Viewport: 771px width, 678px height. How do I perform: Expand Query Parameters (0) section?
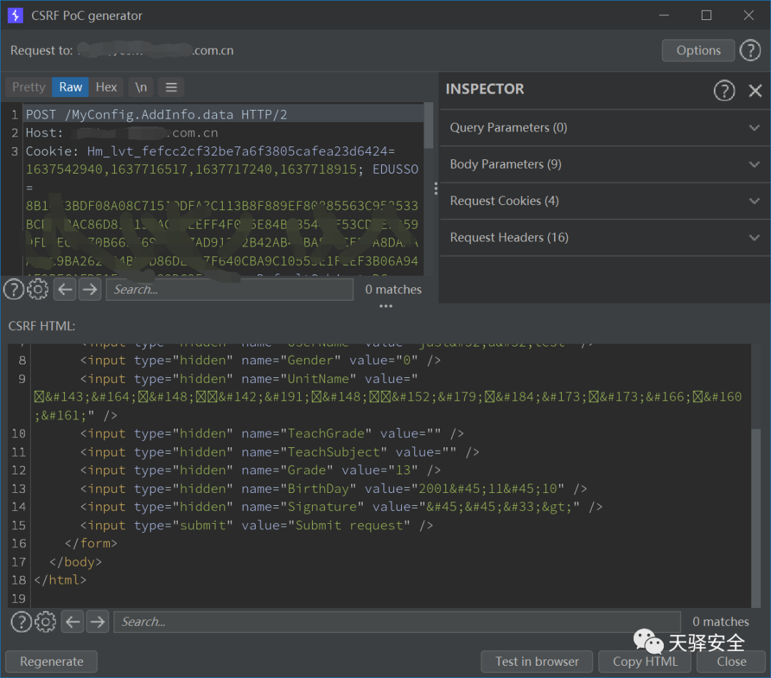(605, 128)
